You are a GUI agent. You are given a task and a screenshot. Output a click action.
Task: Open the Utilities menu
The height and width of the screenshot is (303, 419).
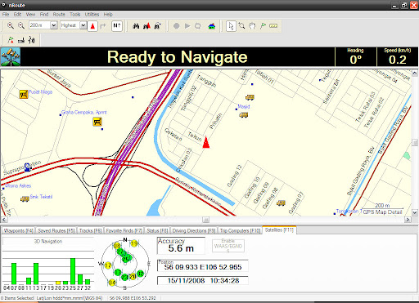tap(92, 15)
